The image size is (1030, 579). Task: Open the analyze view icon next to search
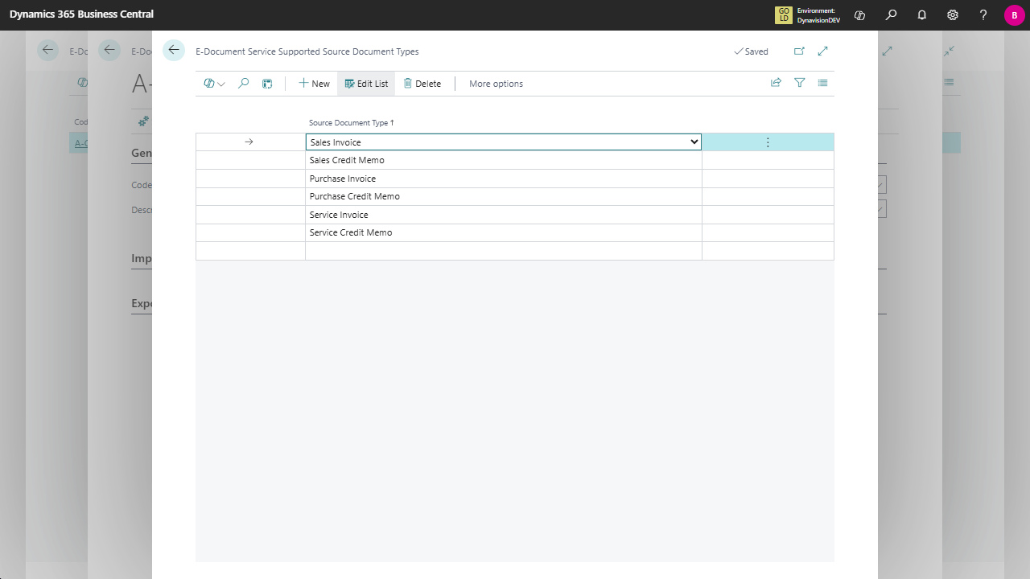(267, 84)
